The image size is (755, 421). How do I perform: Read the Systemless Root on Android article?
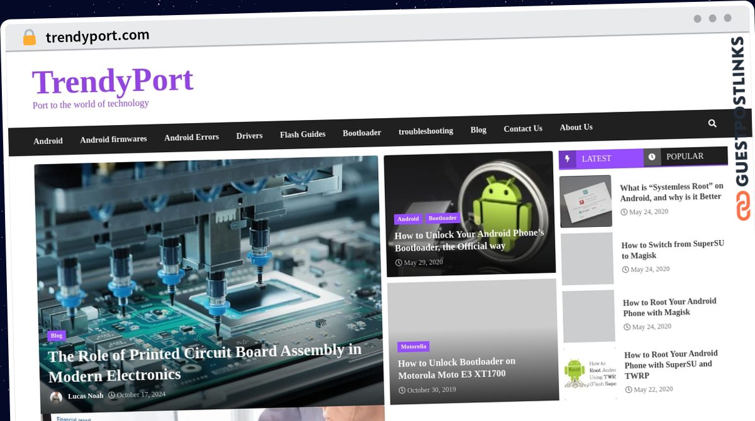671,192
